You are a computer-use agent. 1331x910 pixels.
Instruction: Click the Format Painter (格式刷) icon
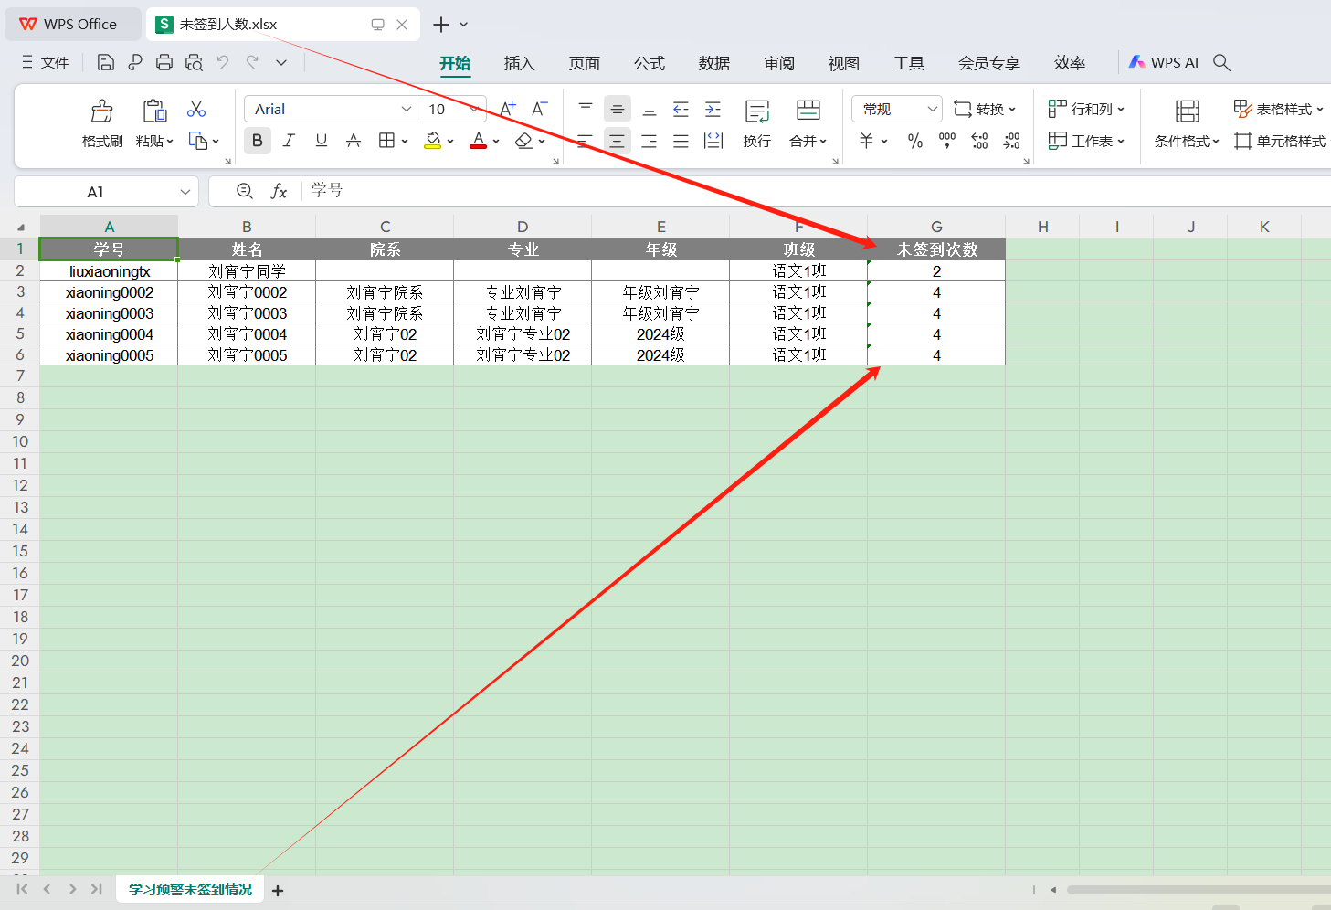click(x=101, y=111)
